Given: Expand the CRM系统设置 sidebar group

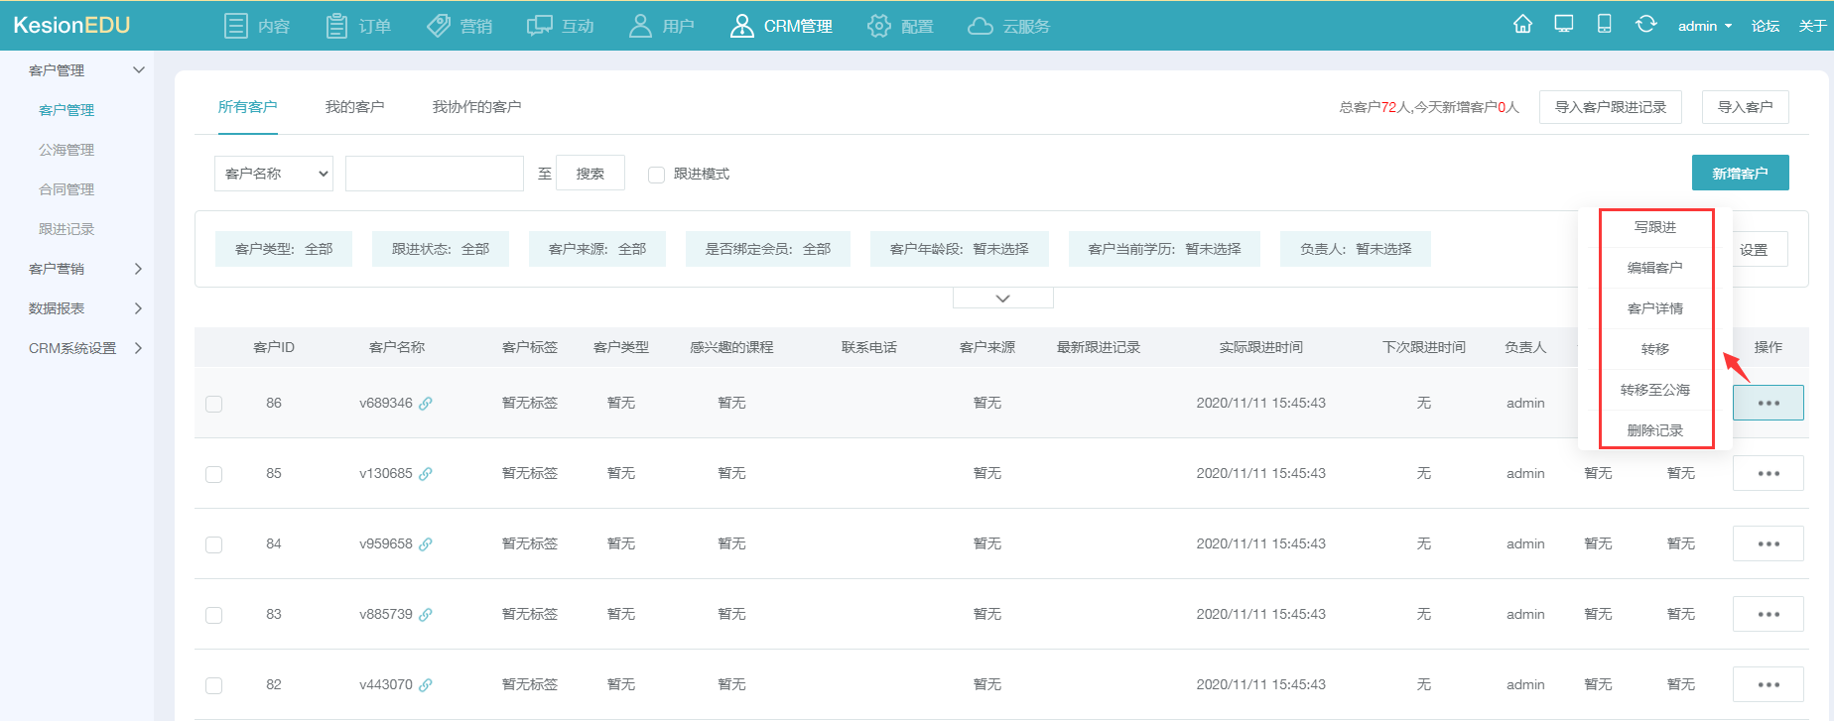Looking at the screenshot, I should (138, 348).
